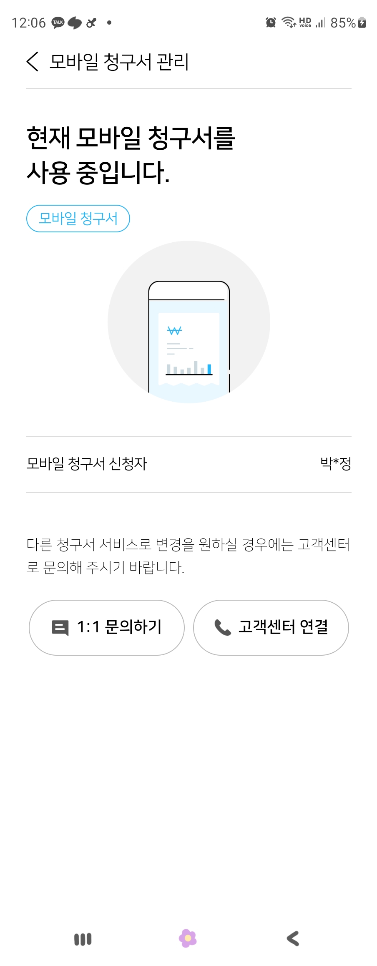
Task: Tap the Wi-Fi signal status icon
Action: (x=289, y=23)
